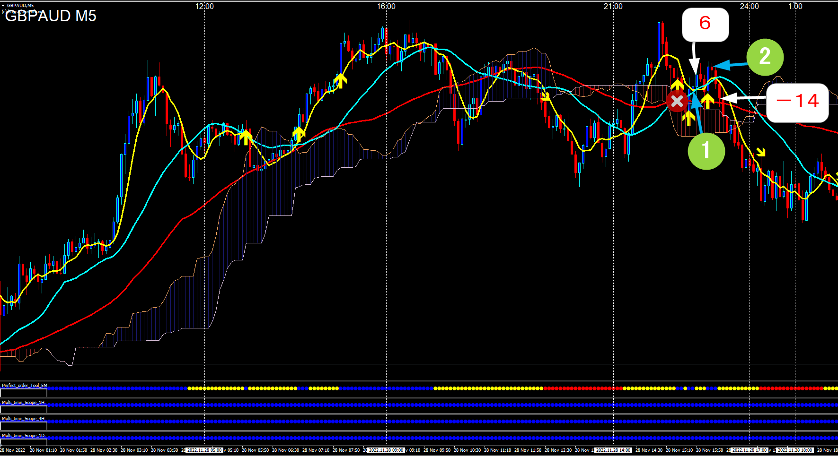Click the 28 Nov 09:50 time axis label
The width and height of the screenshot is (838, 456).
point(437,450)
